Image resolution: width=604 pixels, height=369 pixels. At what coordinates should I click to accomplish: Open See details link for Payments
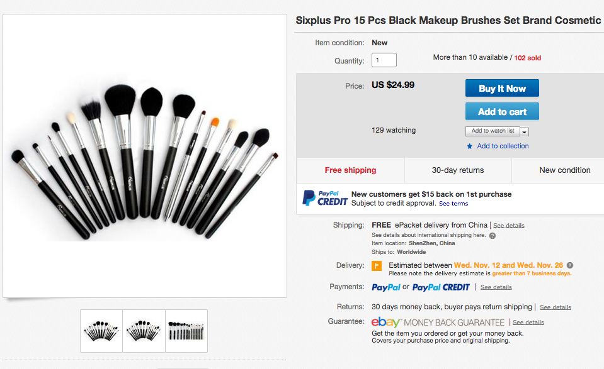[496, 287]
